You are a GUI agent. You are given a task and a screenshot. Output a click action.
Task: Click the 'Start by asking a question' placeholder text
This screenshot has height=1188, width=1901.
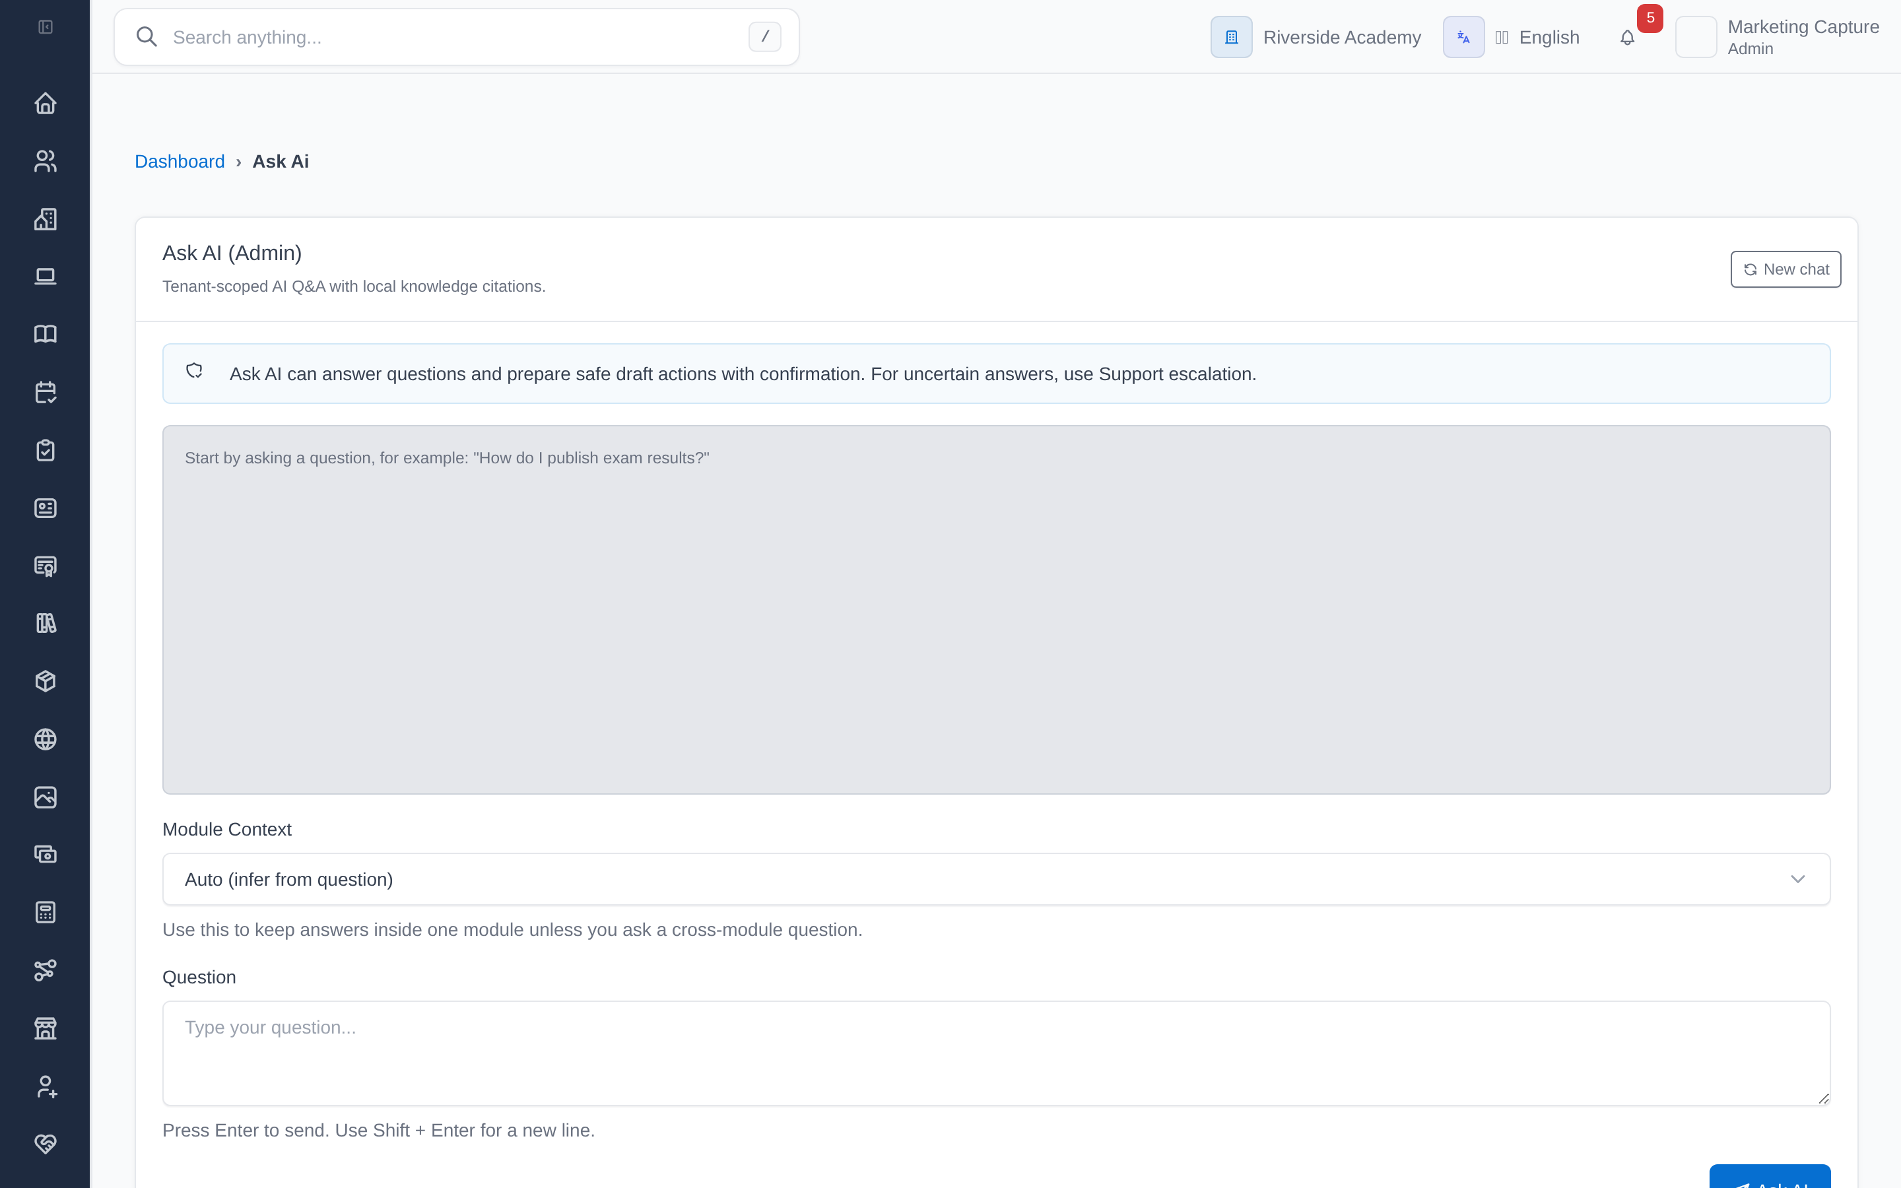(447, 458)
